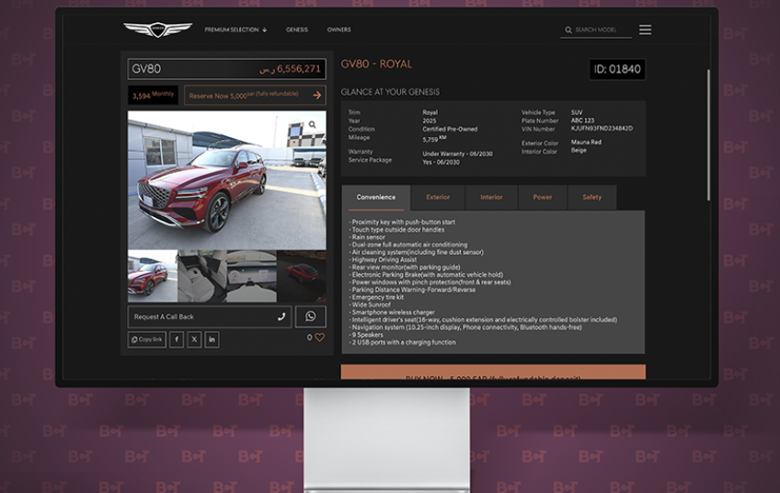Click the Glance At Your Genesis heading
Viewport: 780px width, 493px height.
pos(390,92)
